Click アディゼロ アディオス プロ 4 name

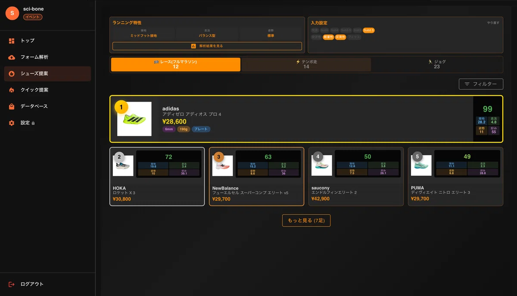click(x=192, y=115)
